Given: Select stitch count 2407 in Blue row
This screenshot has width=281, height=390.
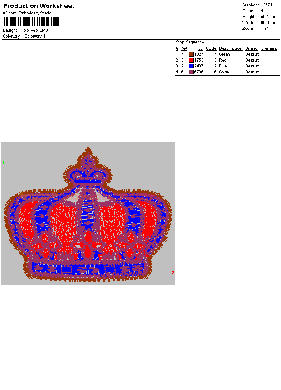Looking at the screenshot, I should (x=199, y=66).
